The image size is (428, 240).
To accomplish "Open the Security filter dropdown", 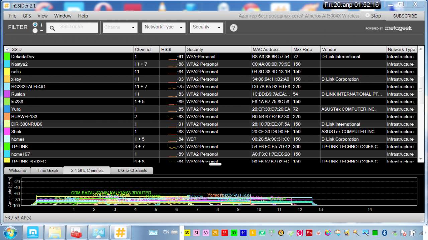I will (x=207, y=27).
